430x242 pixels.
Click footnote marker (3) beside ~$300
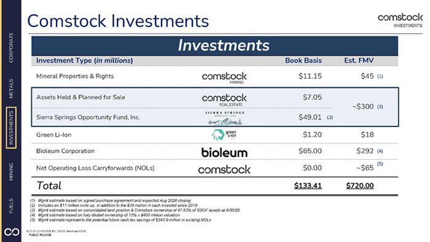point(380,107)
